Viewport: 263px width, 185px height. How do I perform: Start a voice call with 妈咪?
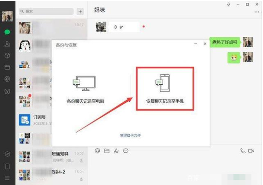click(x=243, y=151)
